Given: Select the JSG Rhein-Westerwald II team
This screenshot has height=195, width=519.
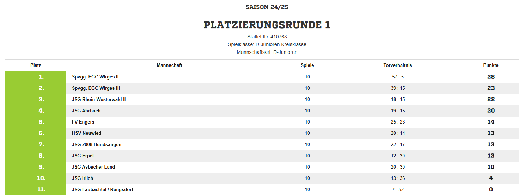Looking at the screenshot, I should pyautogui.click(x=99, y=100).
